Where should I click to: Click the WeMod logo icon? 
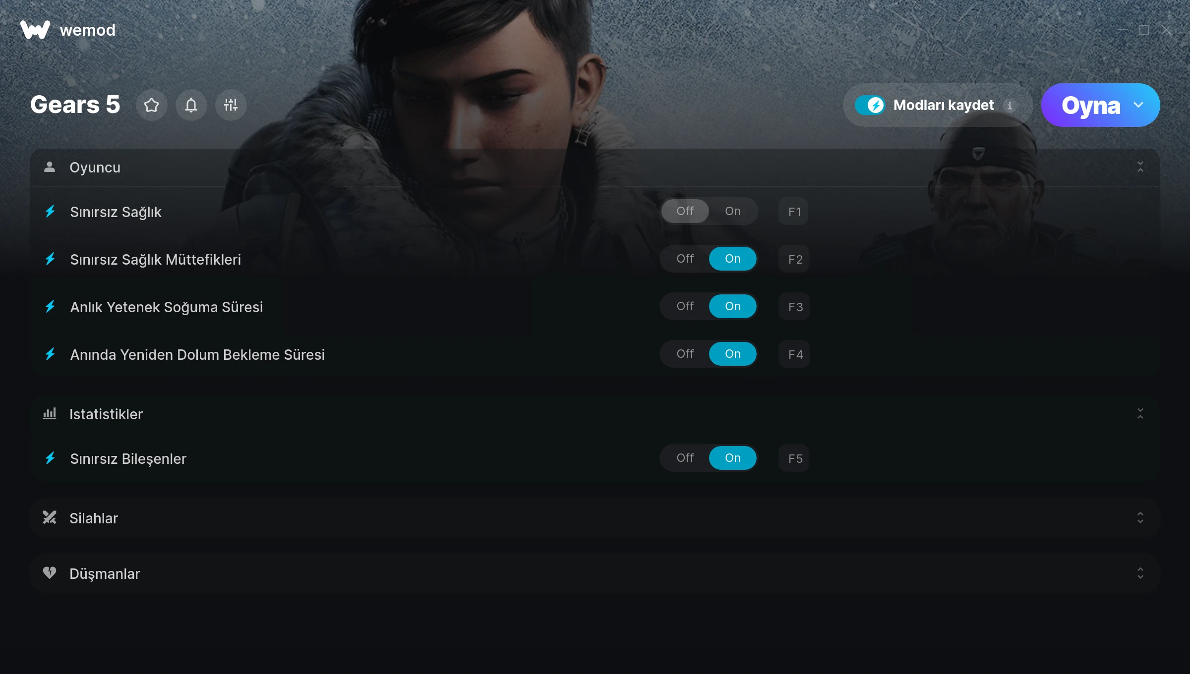(x=35, y=30)
